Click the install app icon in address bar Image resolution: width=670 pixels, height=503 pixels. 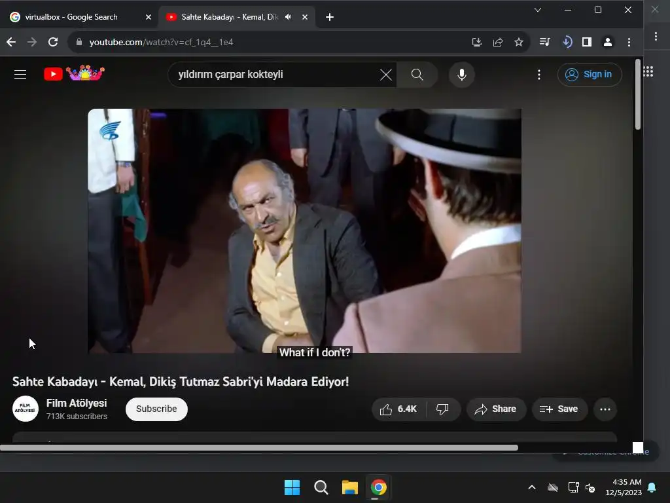(x=476, y=42)
